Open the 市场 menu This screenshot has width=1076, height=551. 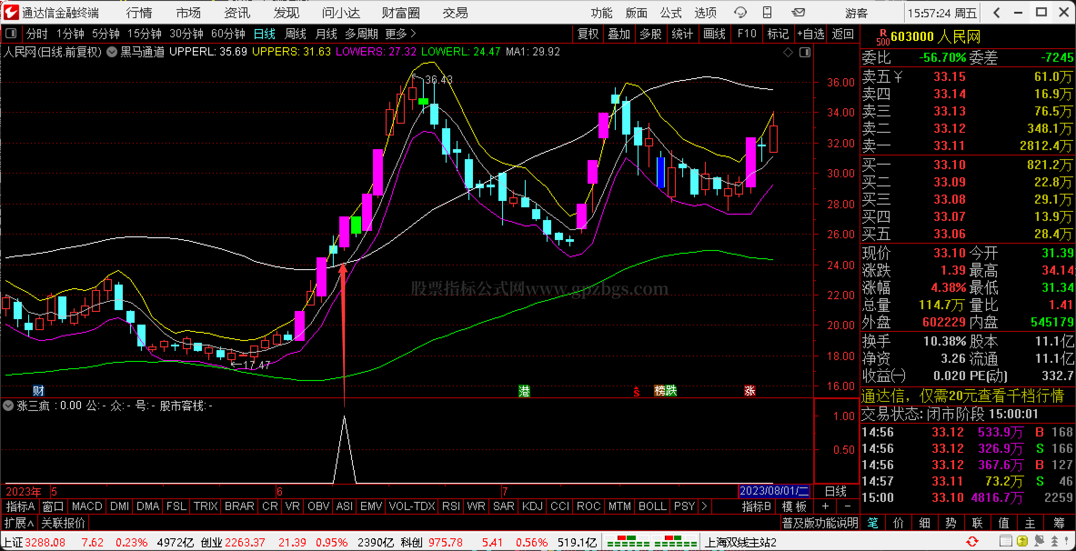coord(188,13)
